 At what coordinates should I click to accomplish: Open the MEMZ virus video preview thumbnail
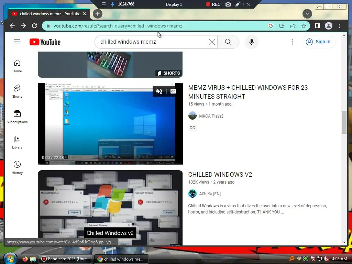tap(110, 124)
